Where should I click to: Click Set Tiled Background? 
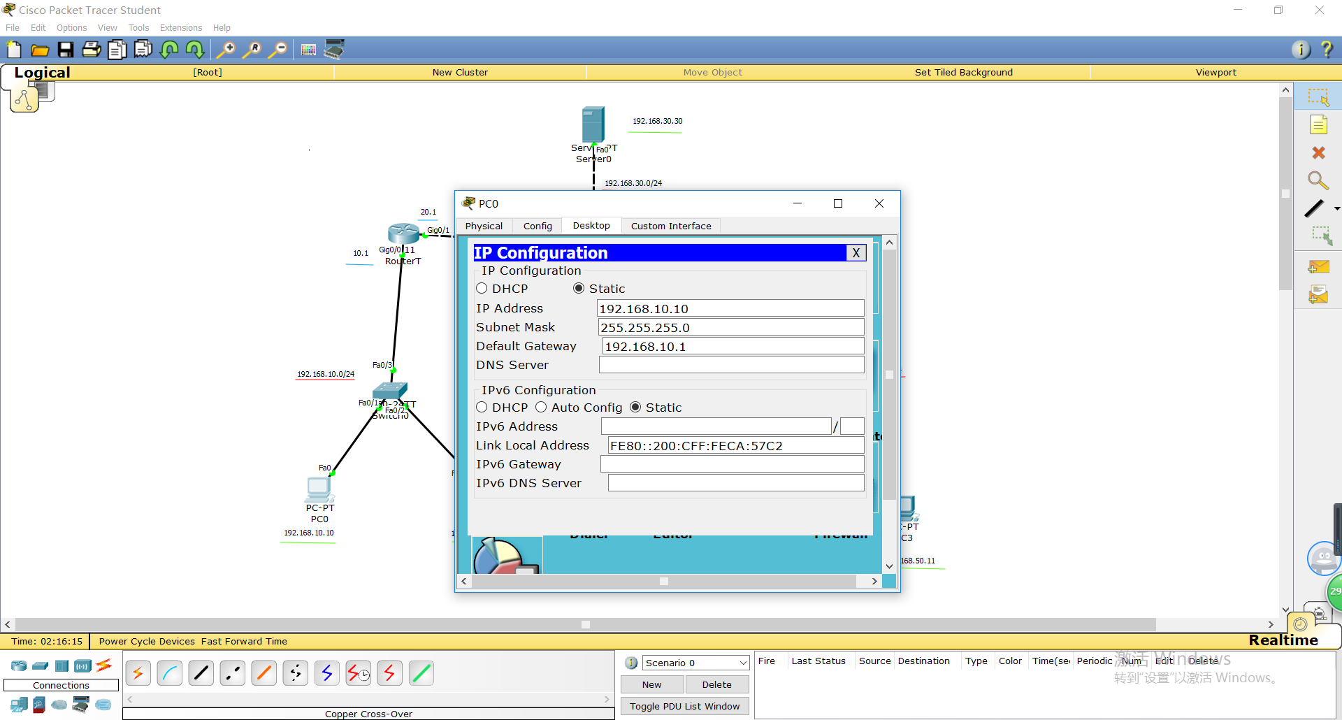963,73
